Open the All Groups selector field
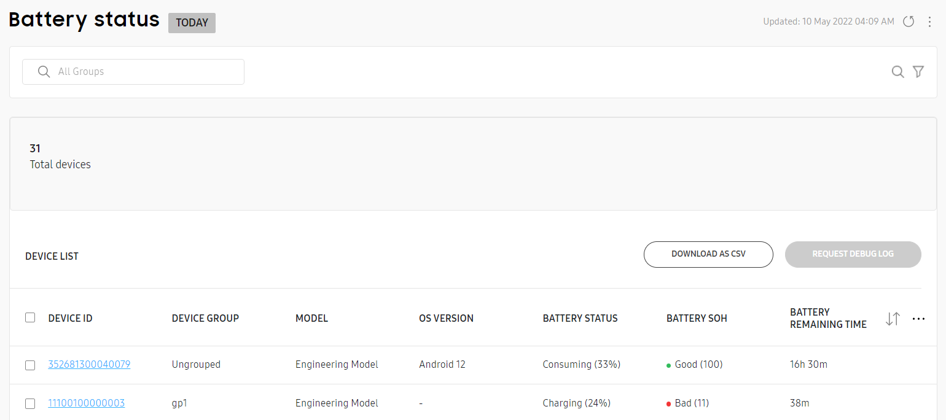946x420 pixels. click(133, 72)
